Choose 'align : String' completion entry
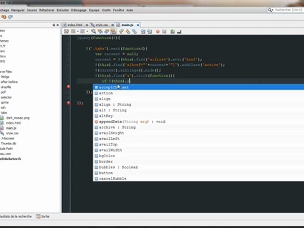 tap(199, 104)
